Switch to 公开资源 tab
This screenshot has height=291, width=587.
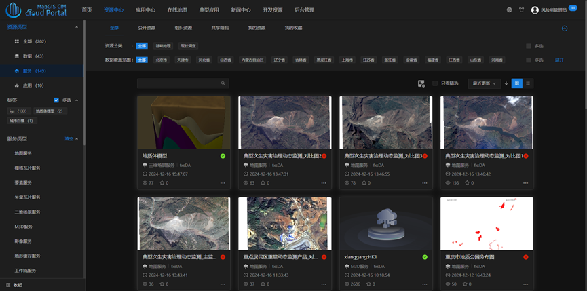click(147, 28)
